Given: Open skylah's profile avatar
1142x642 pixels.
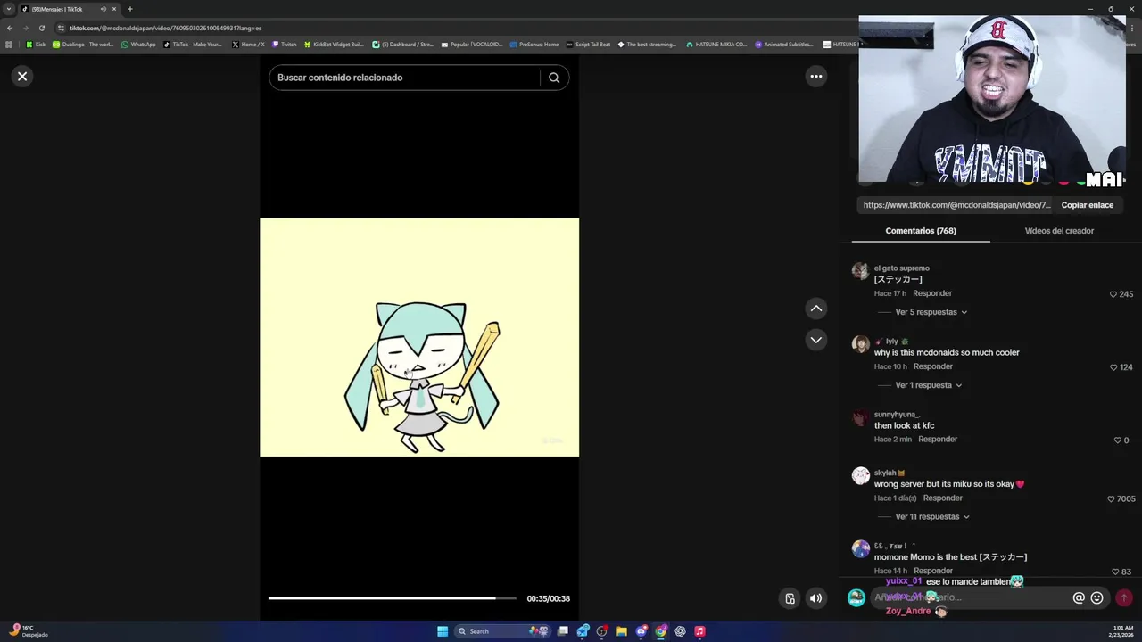Looking at the screenshot, I should tap(860, 476).
